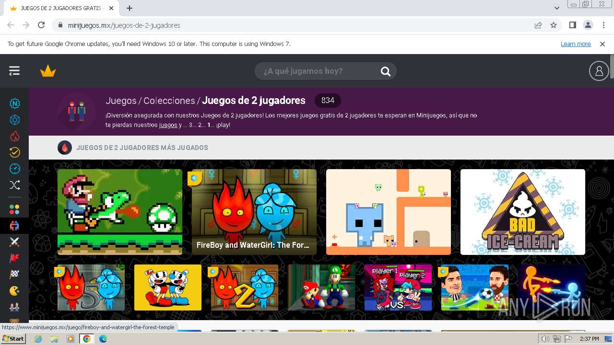The image size is (614, 345).
Task: Click the 2 players collection avatar image
Action: point(76,112)
